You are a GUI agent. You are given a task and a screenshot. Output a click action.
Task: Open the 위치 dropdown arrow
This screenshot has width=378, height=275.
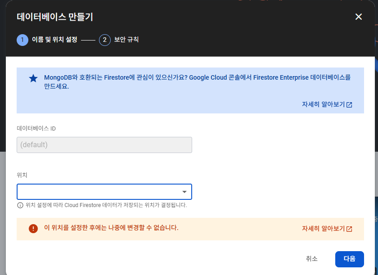tap(184, 192)
